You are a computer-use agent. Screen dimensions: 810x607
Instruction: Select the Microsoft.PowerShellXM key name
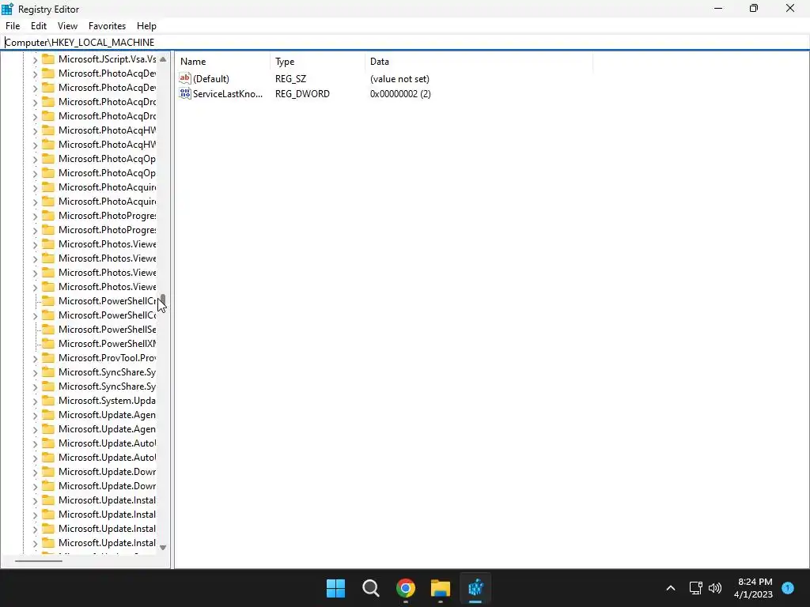pos(107,343)
